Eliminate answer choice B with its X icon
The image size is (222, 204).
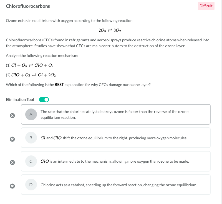coord(12,138)
